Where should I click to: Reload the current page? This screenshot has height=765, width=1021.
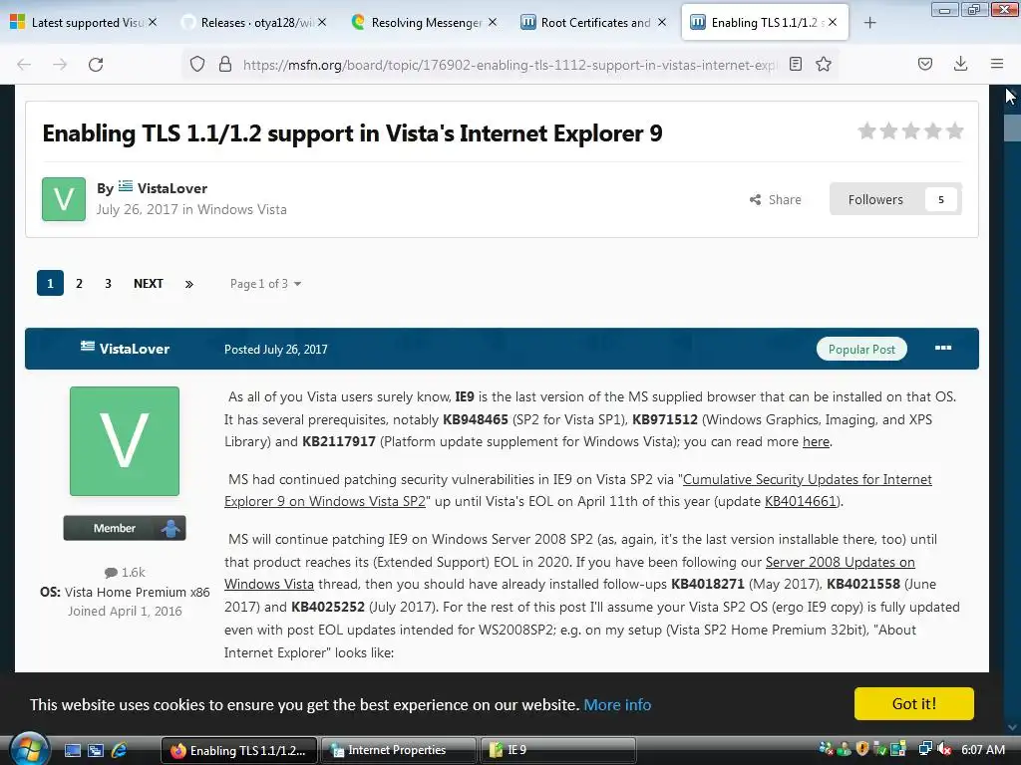tap(96, 65)
